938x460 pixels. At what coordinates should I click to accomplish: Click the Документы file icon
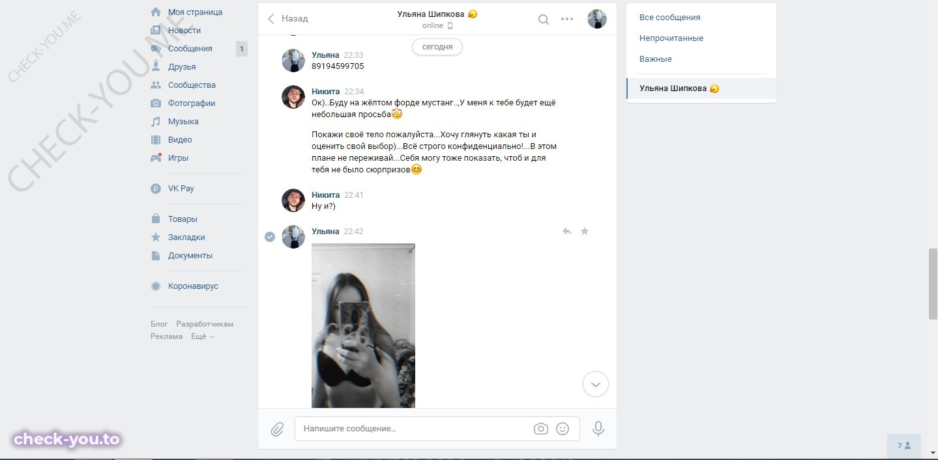pos(156,256)
